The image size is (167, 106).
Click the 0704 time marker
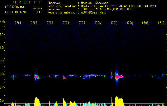(x=66, y=23)
